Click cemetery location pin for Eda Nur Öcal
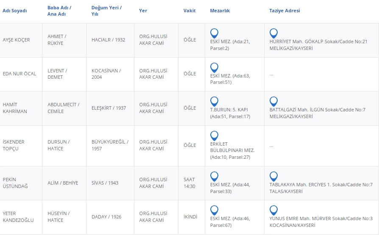The image size is (379, 235). pos(215,67)
